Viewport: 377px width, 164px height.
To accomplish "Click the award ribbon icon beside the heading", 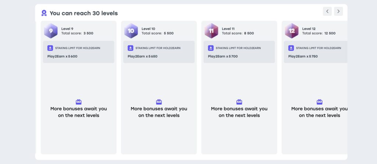I will click(44, 13).
